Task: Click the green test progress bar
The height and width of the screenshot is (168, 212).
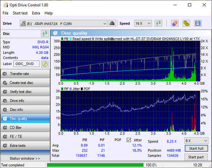Action: (x=95, y=165)
